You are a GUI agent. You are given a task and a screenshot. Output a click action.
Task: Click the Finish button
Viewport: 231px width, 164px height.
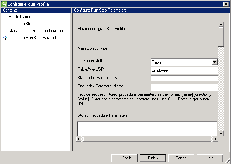pyautogui.click(x=153, y=158)
